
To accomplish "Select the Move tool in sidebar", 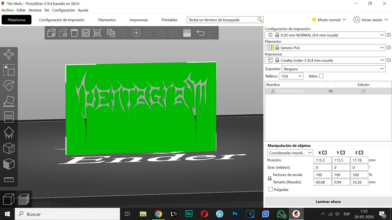I will (9, 54).
